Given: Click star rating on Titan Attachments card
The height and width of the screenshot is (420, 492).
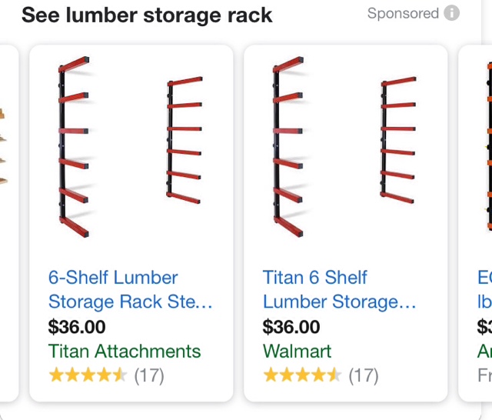Looking at the screenshot, I should click(88, 375).
